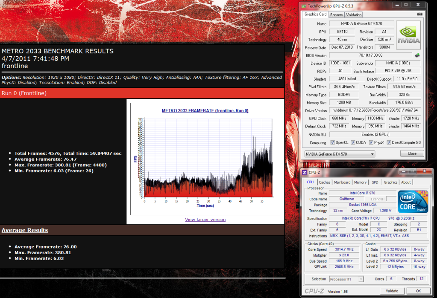437x298 pixels.
Task: Click the METRO 2033 FRAMERATE chart title link
Action: [x=205, y=110]
